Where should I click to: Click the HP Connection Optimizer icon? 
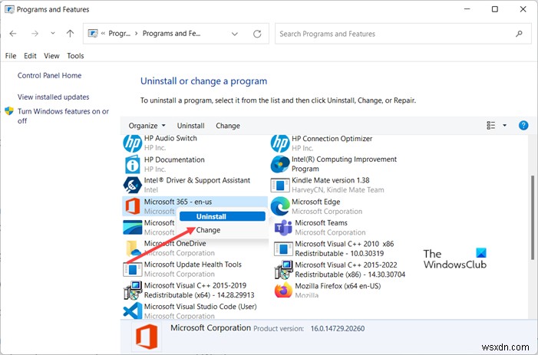tap(280, 143)
